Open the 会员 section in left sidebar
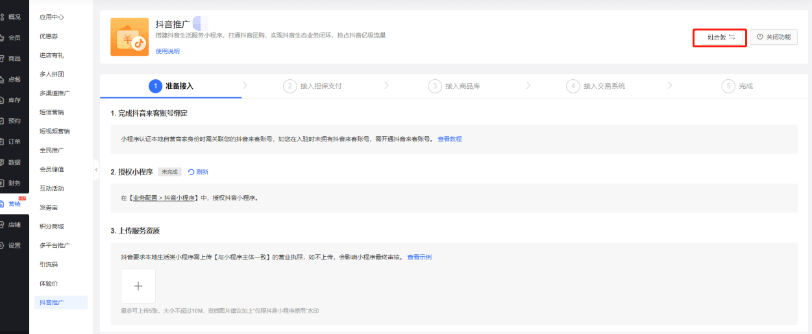Screen dimensions: 812x334 pos(14,38)
